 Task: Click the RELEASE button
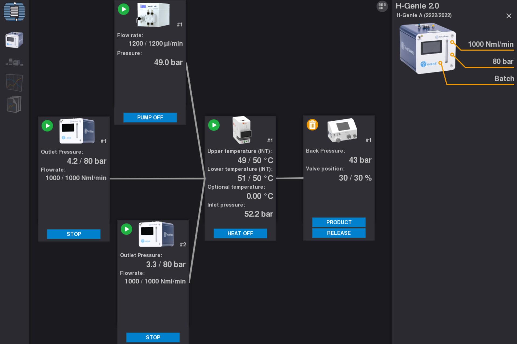pos(339,233)
